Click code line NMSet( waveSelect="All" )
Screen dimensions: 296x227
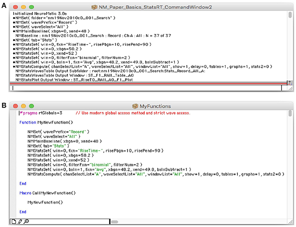coord(54,137)
